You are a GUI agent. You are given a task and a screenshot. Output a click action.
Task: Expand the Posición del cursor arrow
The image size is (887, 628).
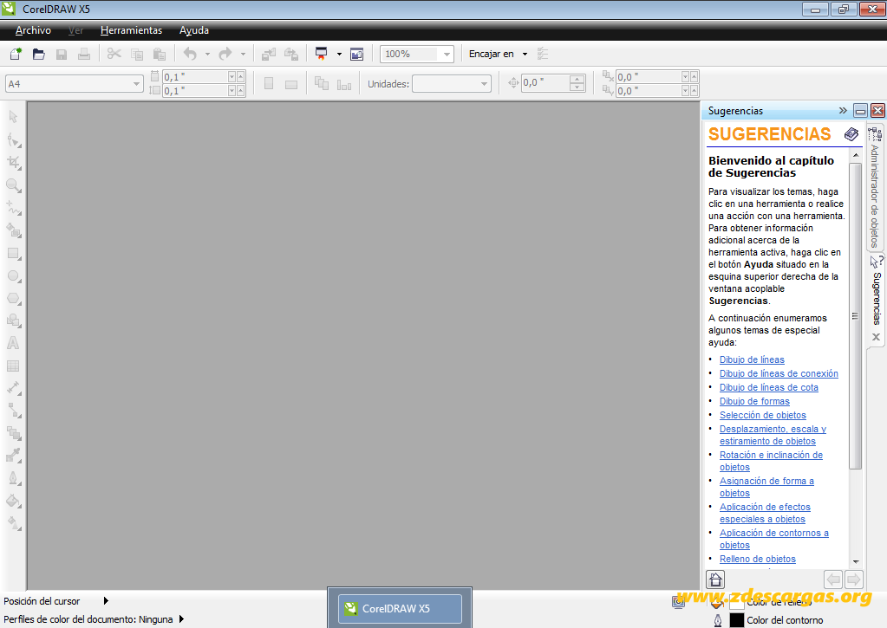[x=106, y=601]
